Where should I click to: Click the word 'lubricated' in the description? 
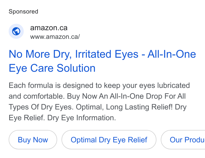click(173, 85)
